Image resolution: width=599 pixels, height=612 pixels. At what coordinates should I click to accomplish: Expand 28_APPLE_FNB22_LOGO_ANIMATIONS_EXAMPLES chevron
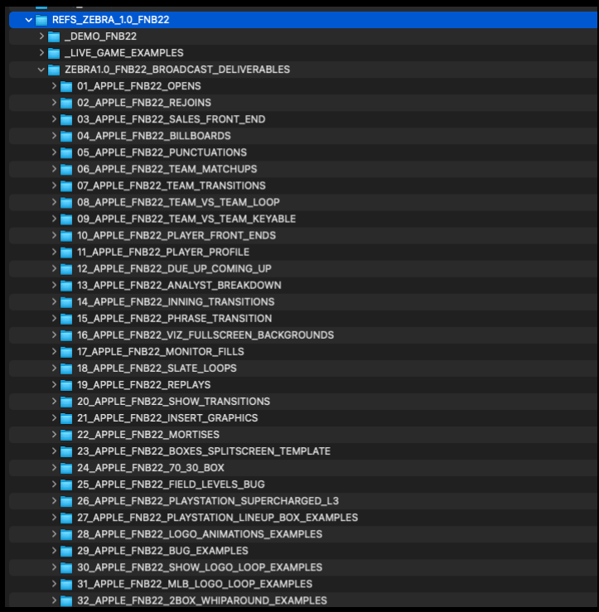pyautogui.click(x=55, y=534)
